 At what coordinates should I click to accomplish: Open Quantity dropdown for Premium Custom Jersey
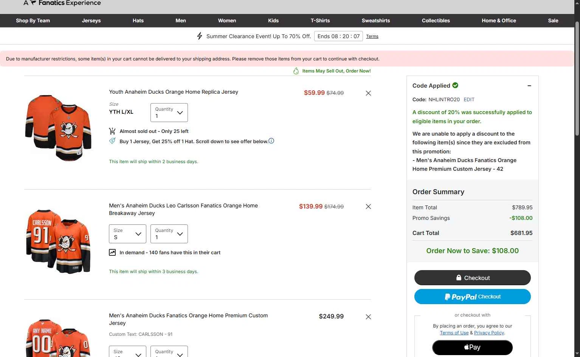[x=169, y=351]
